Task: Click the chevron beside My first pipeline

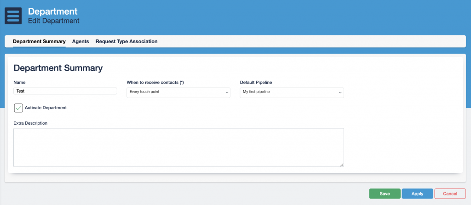Action: tap(340, 93)
